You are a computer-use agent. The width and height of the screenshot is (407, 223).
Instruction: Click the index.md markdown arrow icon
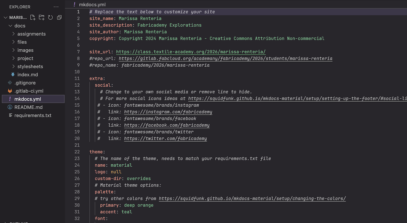point(13,75)
